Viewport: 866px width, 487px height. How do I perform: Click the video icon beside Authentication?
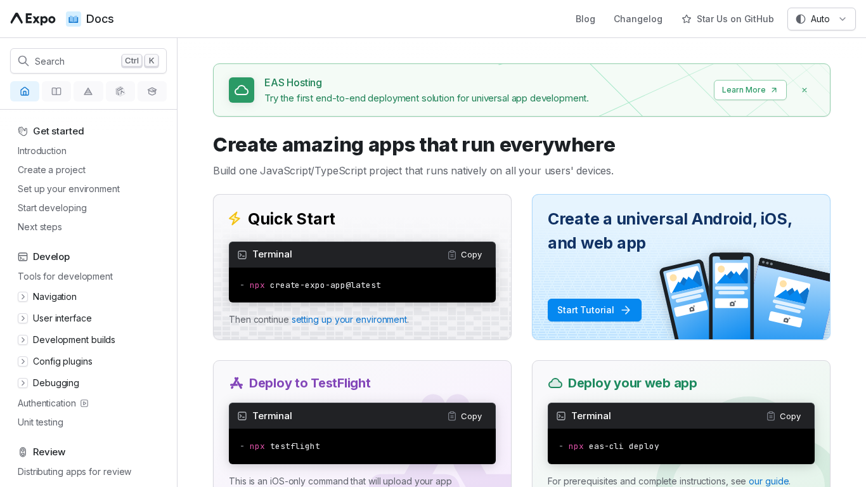coord(84,403)
